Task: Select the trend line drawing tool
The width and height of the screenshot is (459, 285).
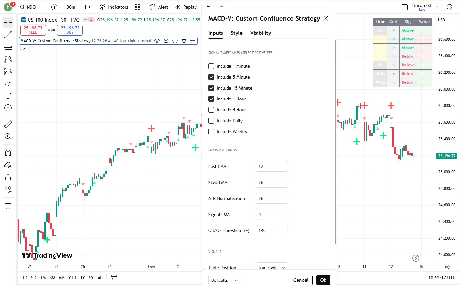Action: 8,35
